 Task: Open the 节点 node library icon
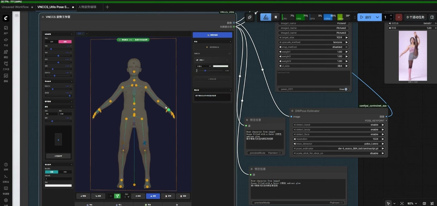coord(6,40)
